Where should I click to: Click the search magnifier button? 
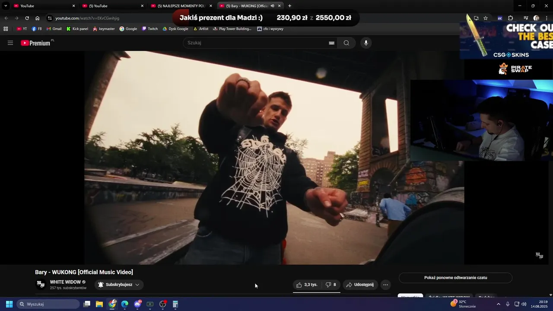(x=346, y=43)
